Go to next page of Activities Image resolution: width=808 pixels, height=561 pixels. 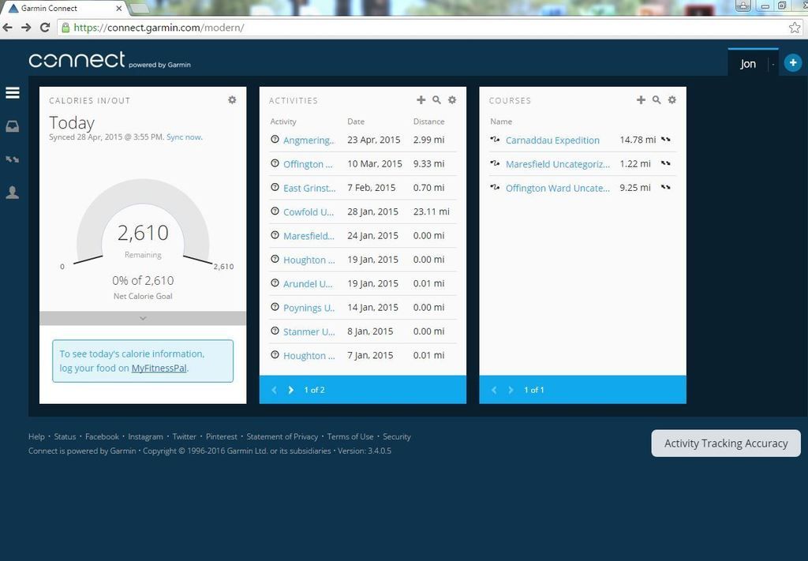click(x=290, y=390)
